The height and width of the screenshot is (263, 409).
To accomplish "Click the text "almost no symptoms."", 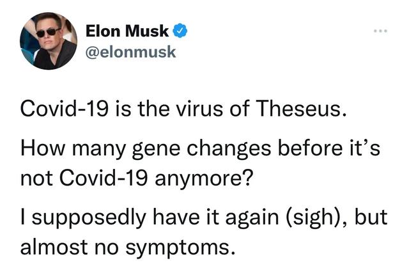I will 128,247.
